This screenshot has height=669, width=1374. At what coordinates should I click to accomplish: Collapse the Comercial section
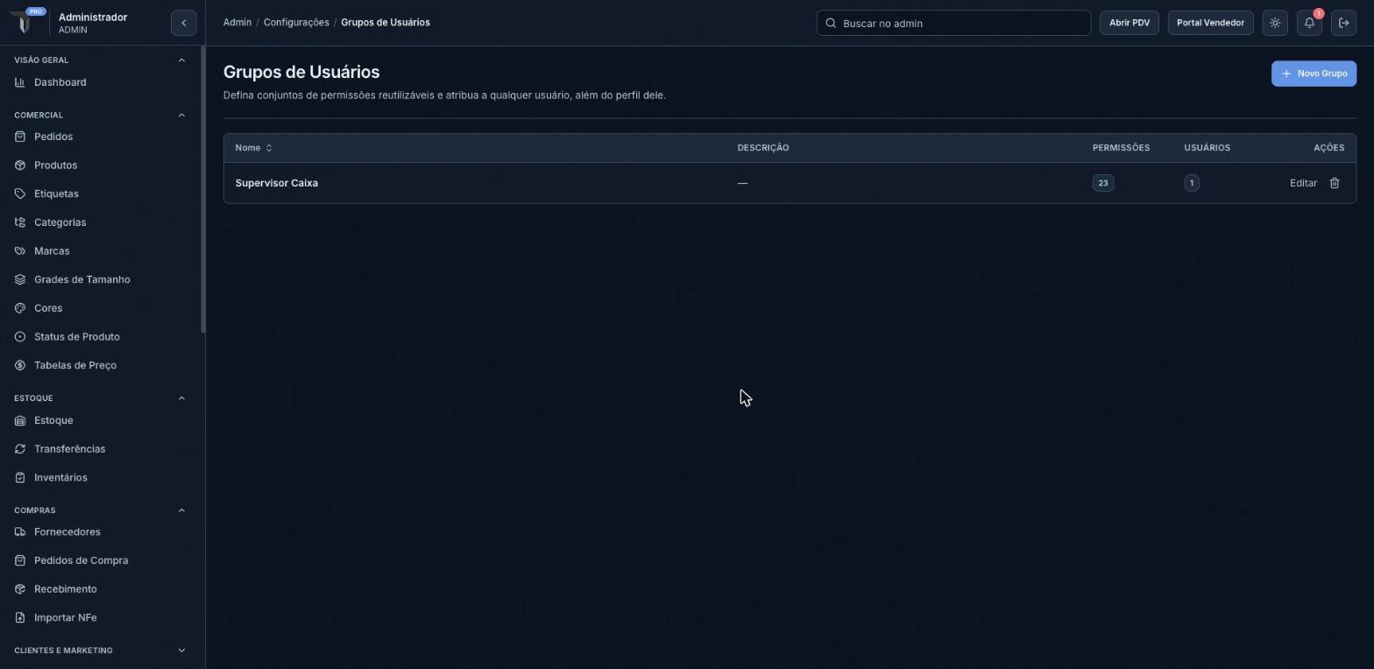tap(181, 116)
